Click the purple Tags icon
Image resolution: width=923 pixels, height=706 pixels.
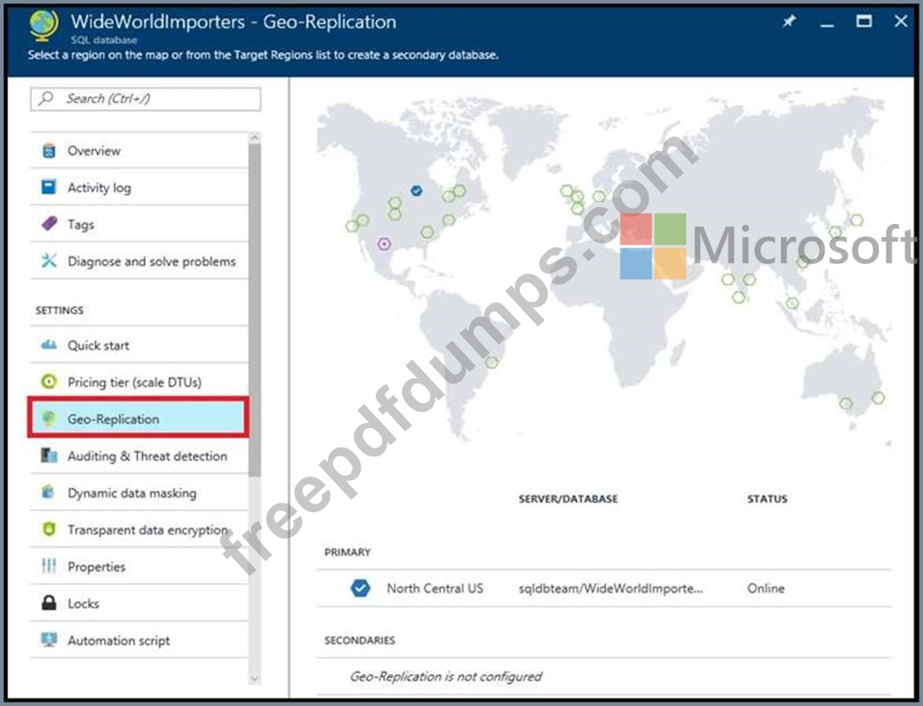pyautogui.click(x=50, y=224)
